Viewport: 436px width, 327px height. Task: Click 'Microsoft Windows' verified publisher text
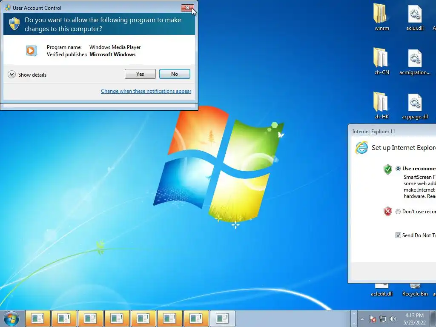(112, 54)
